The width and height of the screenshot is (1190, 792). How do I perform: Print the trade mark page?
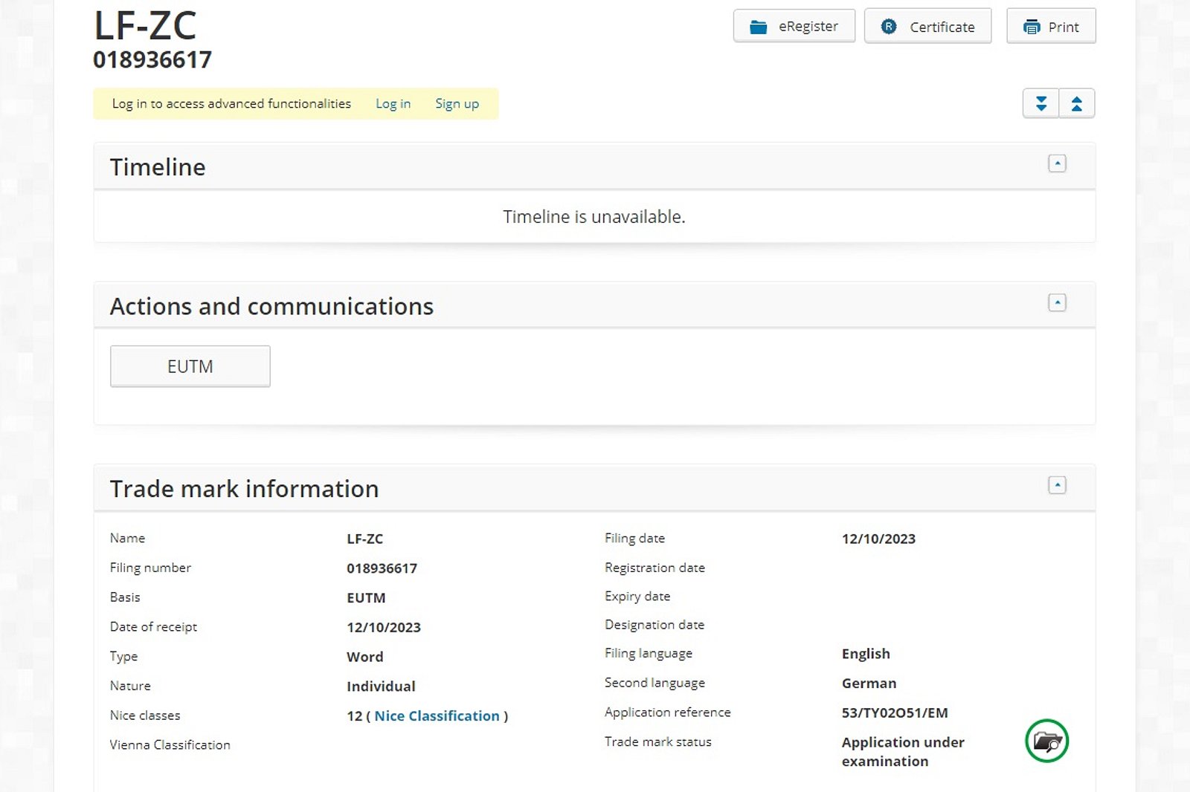click(x=1051, y=27)
